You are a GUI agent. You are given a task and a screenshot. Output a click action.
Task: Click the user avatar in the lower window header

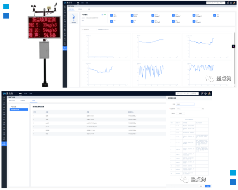pos(209,94)
